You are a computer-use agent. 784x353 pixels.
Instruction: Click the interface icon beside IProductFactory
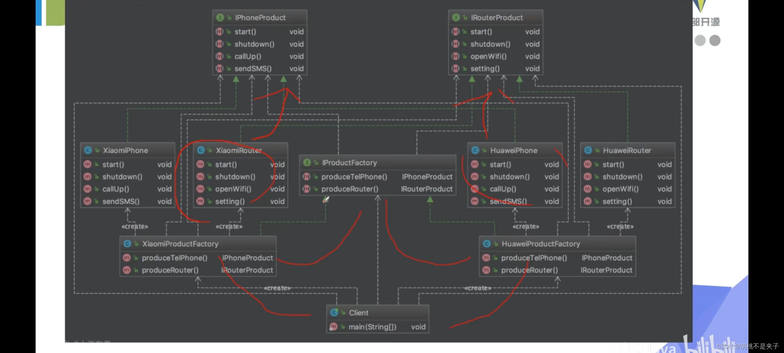pyautogui.click(x=307, y=162)
